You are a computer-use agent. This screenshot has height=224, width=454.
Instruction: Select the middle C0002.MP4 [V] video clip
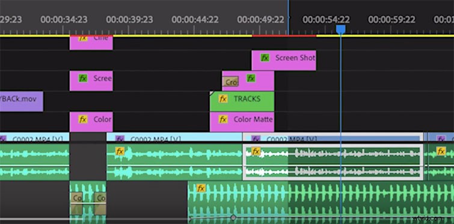tap(174, 137)
